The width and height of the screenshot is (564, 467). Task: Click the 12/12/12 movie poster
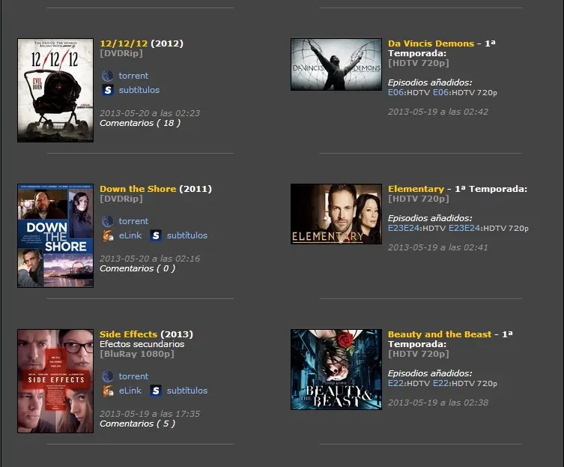55,91
